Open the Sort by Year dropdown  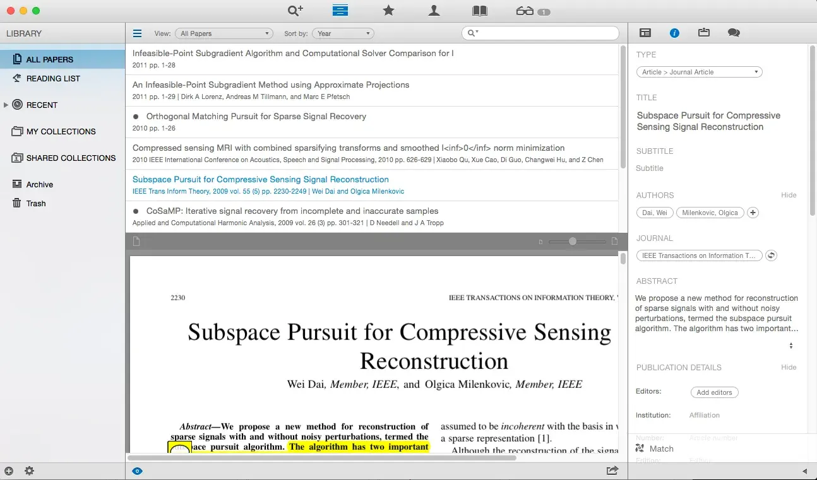343,33
